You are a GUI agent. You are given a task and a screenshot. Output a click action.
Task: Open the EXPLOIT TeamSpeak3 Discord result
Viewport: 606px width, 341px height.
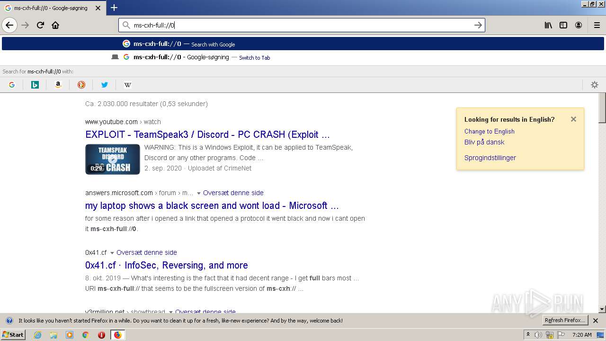(207, 135)
